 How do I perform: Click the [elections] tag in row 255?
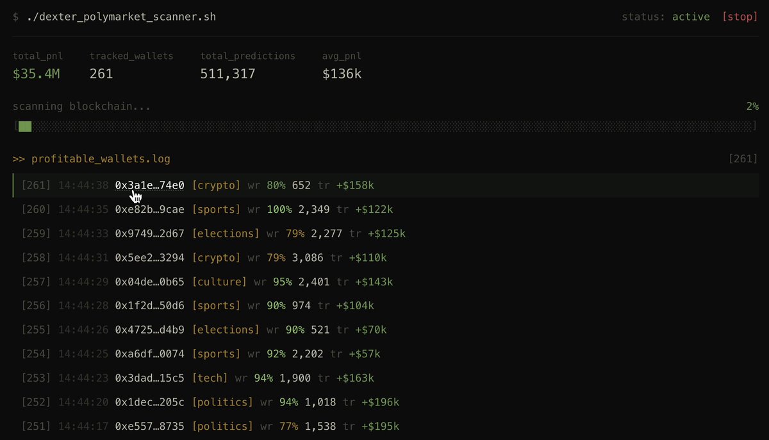pos(226,330)
